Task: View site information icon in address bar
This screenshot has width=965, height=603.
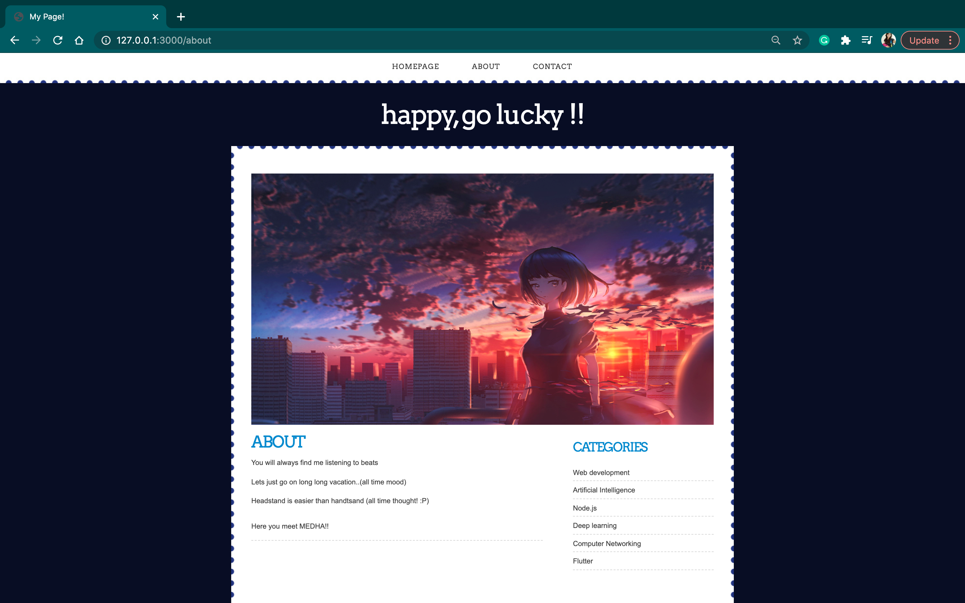Action: click(106, 40)
